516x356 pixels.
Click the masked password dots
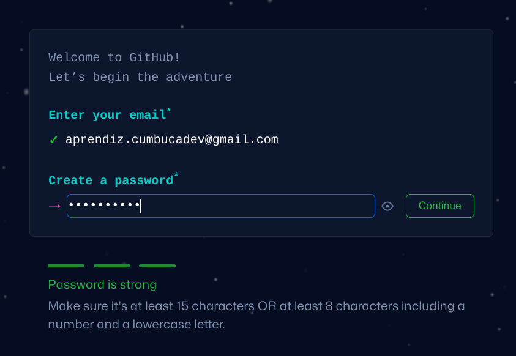[x=104, y=206]
